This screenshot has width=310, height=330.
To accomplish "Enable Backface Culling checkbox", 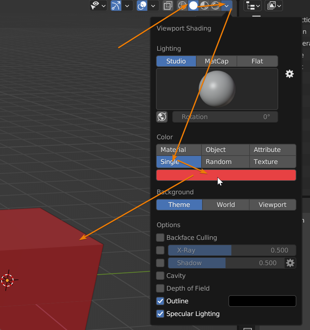I will [160, 238].
